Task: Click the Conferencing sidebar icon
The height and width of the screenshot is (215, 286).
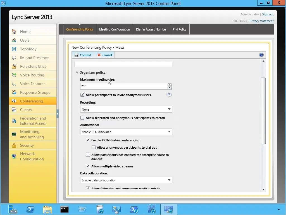Action: click(14, 101)
